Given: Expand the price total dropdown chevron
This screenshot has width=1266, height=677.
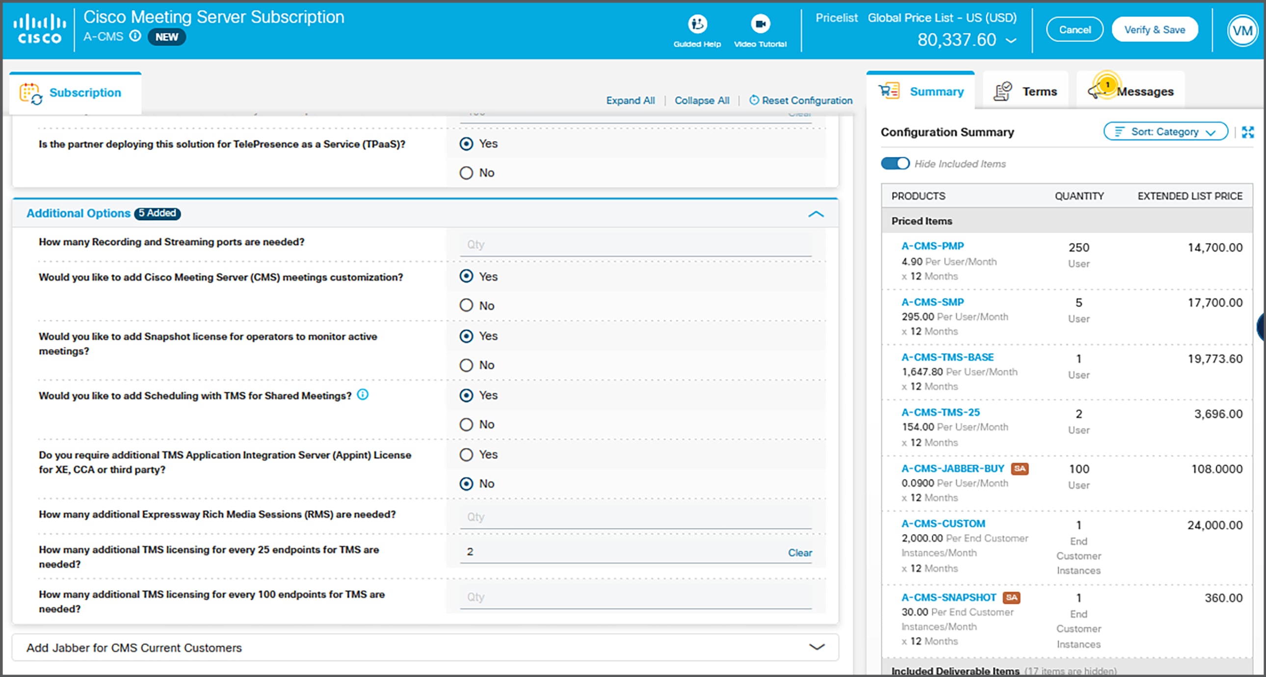Looking at the screenshot, I should 1011,40.
